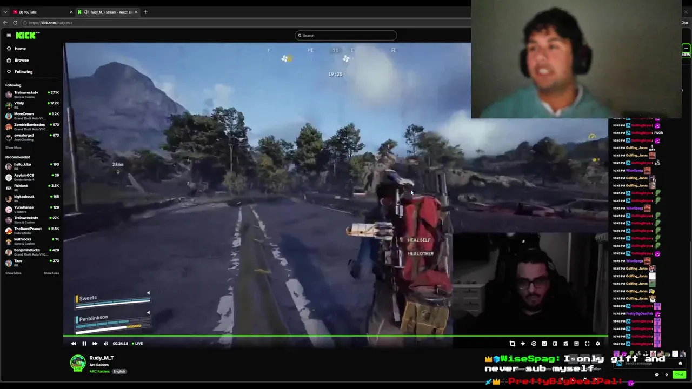Click the site info lock icon
The width and height of the screenshot is (692, 389).
[x=24, y=23]
